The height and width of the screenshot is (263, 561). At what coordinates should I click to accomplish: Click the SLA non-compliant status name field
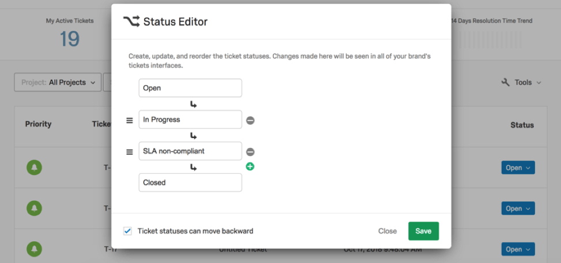tap(190, 151)
